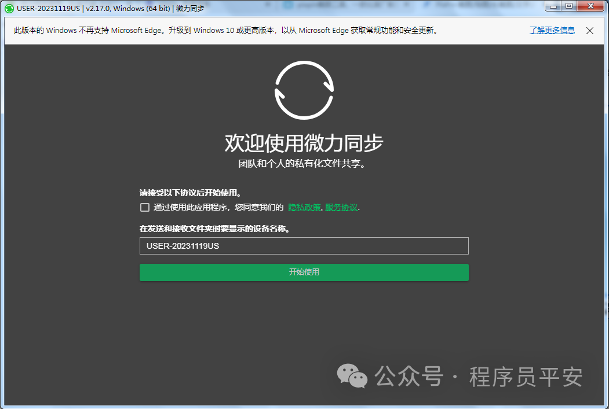Viewport: 609px width, 409px height.
Task: Click the device name input field
Action: (304, 246)
